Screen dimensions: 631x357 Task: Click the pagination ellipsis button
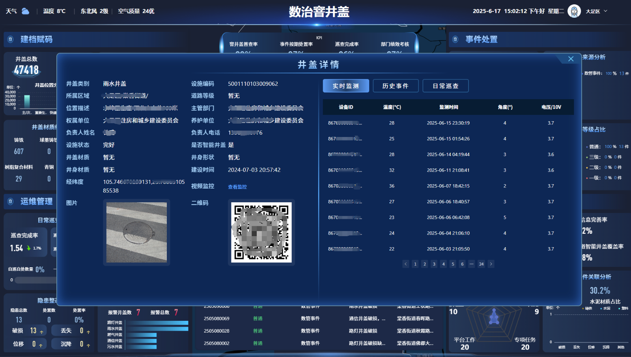pyautogui.click(x=471, y=264)
